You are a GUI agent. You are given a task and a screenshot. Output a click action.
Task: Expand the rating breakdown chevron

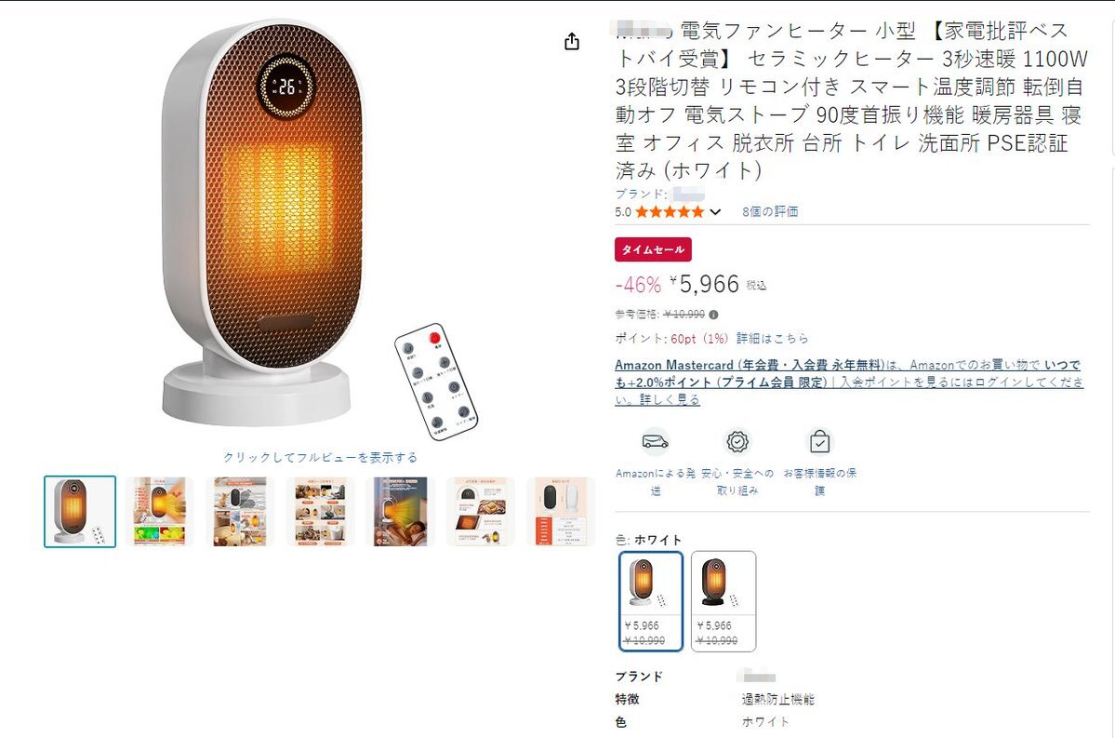[x=715, y=212]
